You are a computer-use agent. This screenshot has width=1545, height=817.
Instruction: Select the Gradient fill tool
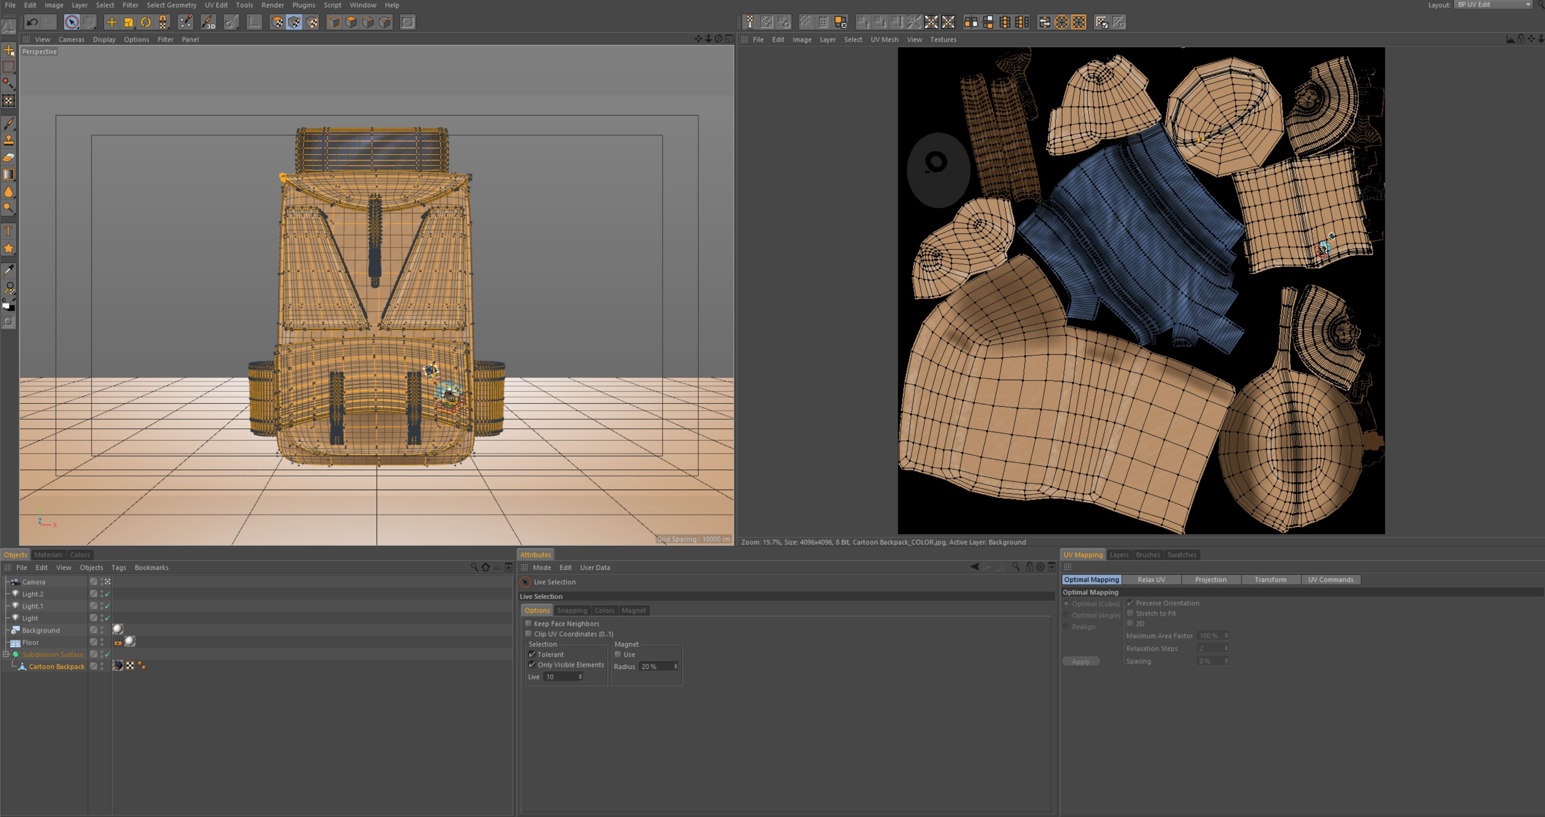9,174
